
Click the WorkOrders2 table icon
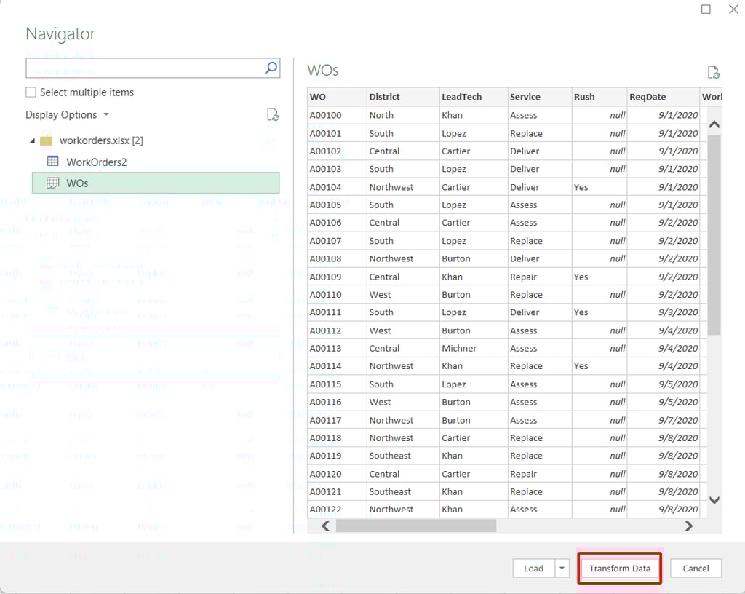52,162
